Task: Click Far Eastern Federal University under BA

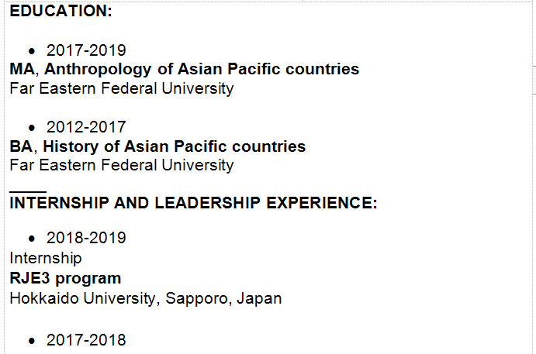Action: (121, 164)
